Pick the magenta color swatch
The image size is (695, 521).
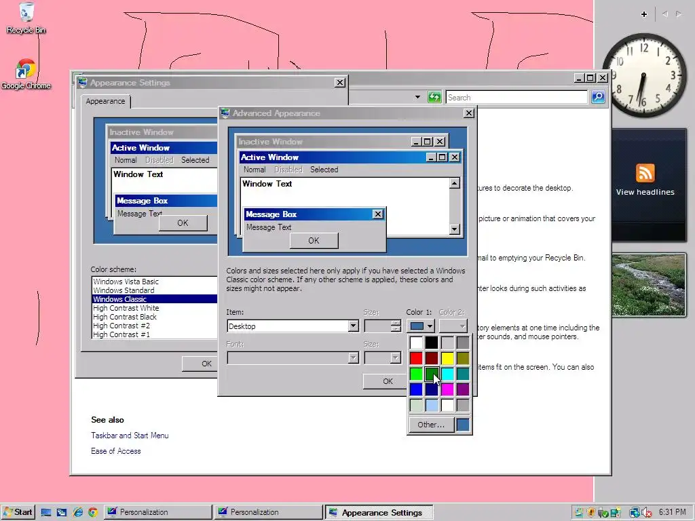point(447,389)
